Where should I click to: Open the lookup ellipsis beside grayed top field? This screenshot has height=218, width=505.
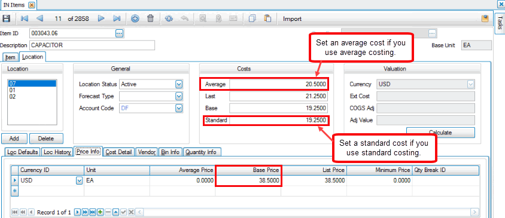(432, 33)
